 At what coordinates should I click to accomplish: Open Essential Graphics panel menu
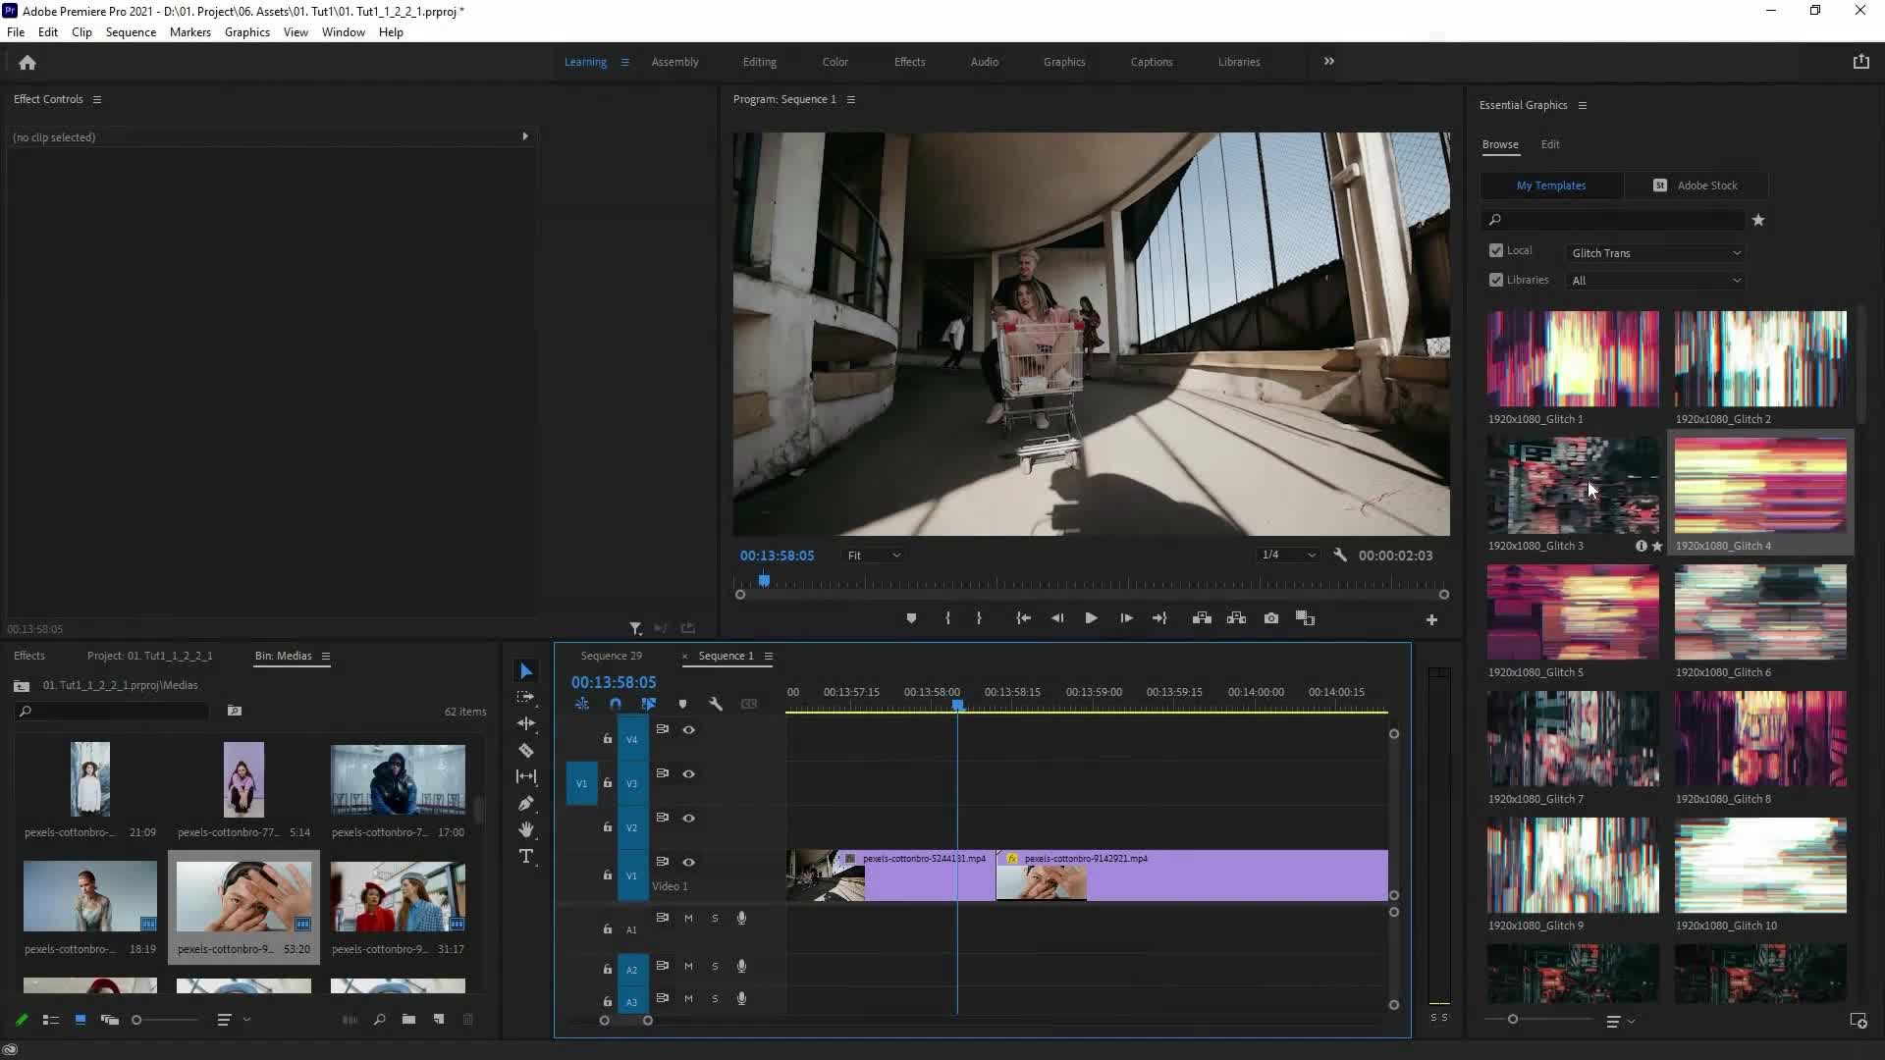coord(1582,105)
